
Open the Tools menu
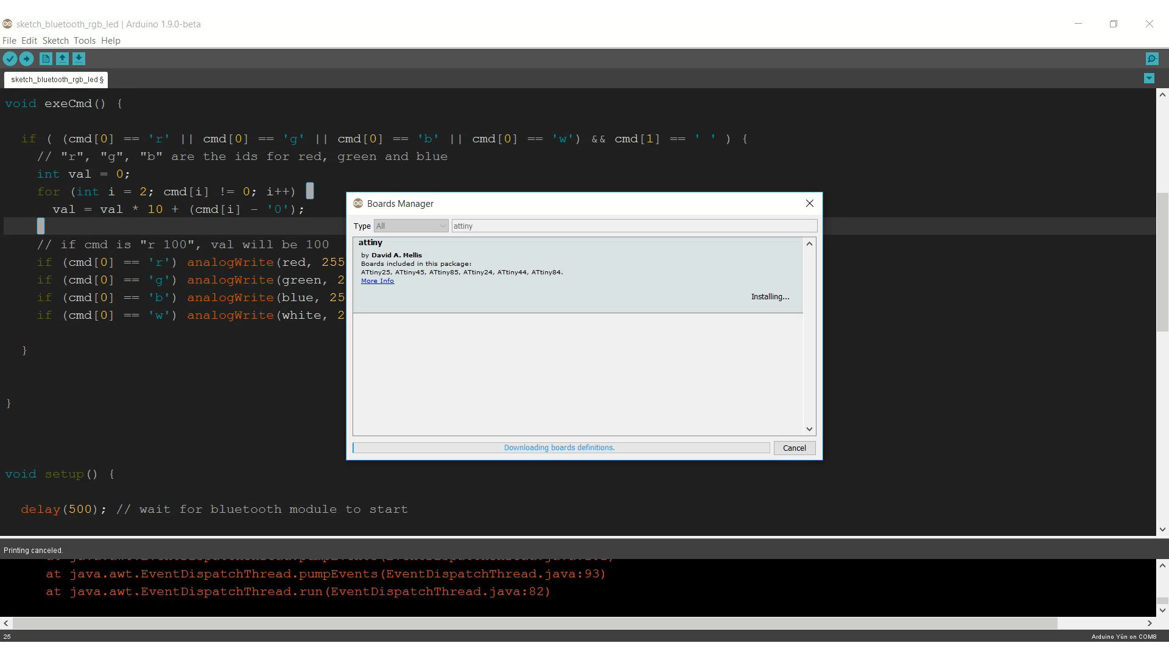click(85, 41)
